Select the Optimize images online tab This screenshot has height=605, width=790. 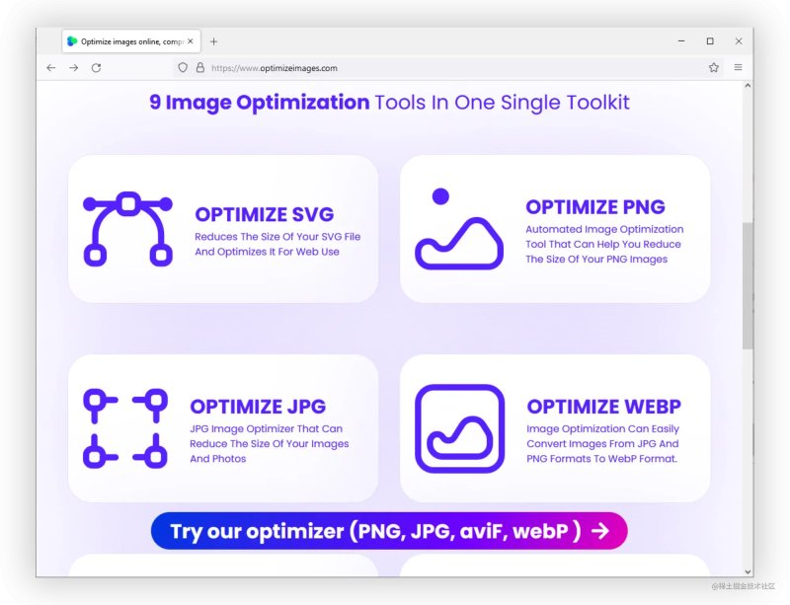tap(131, 41)
